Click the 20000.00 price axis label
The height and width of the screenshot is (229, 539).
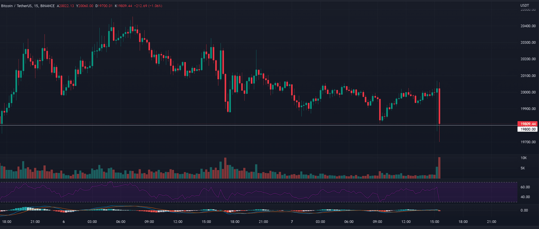[x=528, y=92]
